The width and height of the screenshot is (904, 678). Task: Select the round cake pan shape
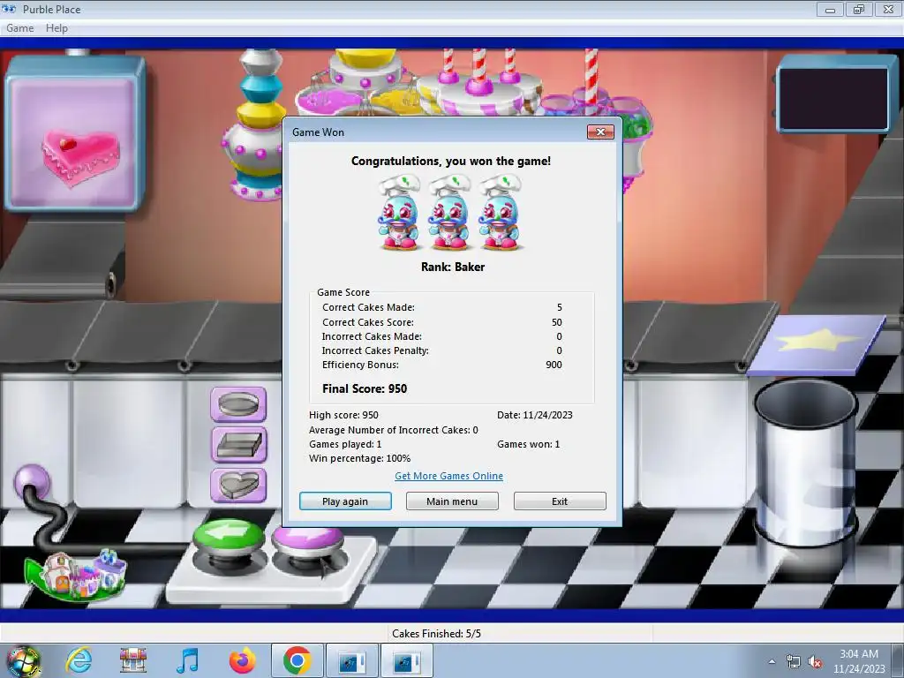[x=238, y=404]
